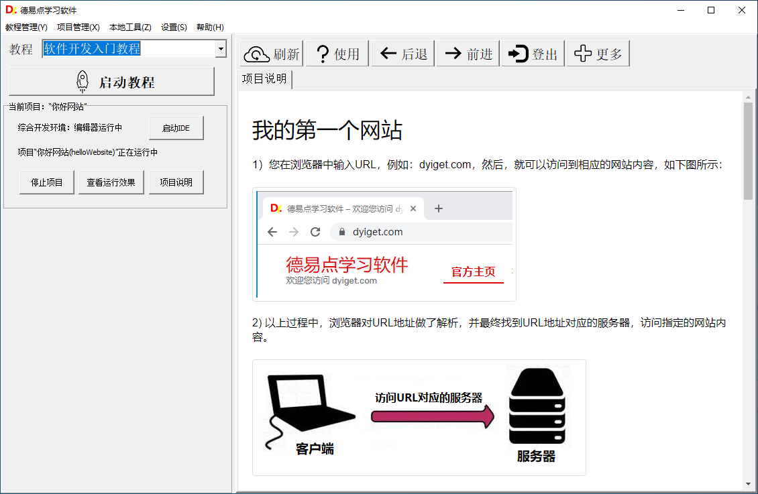This screenshot has height=494, width=758.
Task: Minimize the 德易点学习软件 window
Action: (x=681, y=10)
